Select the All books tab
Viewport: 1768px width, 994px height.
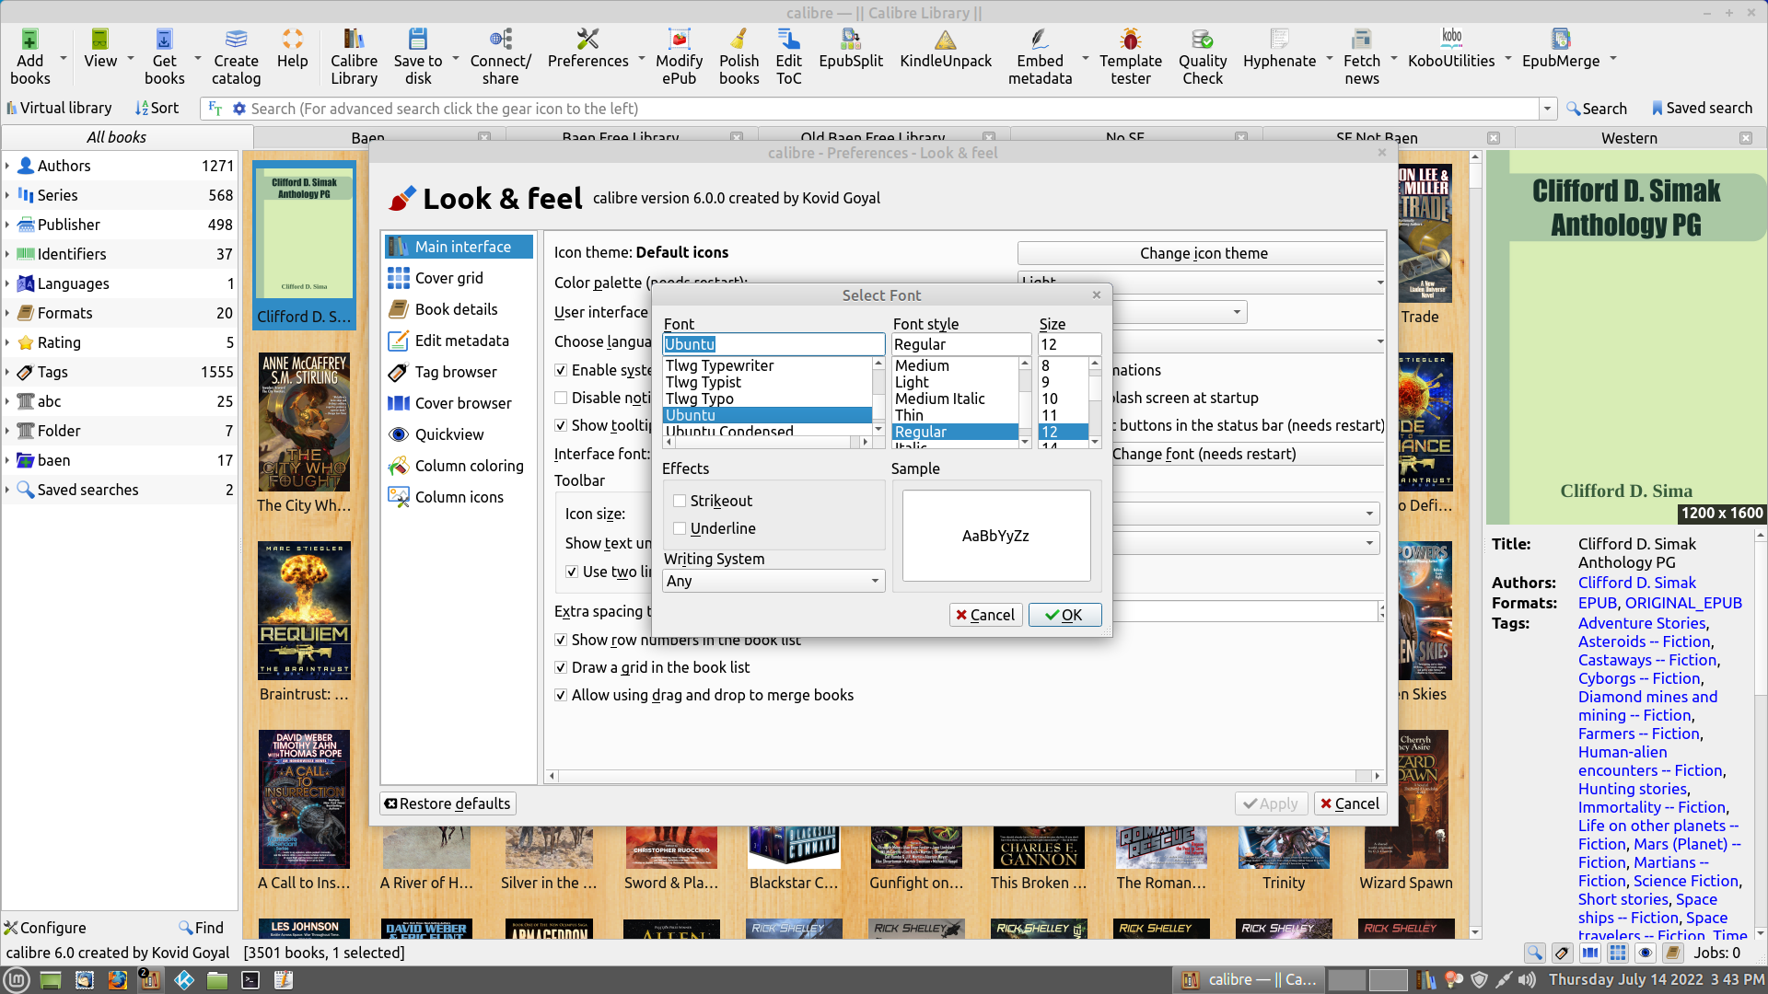tap(116, 137)
